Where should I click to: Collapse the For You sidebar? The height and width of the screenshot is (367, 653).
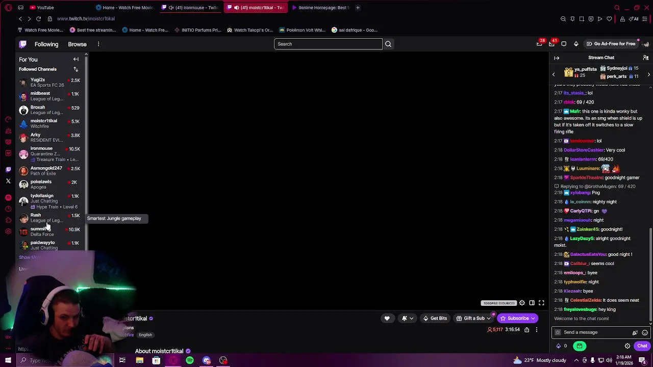(76, 59)
